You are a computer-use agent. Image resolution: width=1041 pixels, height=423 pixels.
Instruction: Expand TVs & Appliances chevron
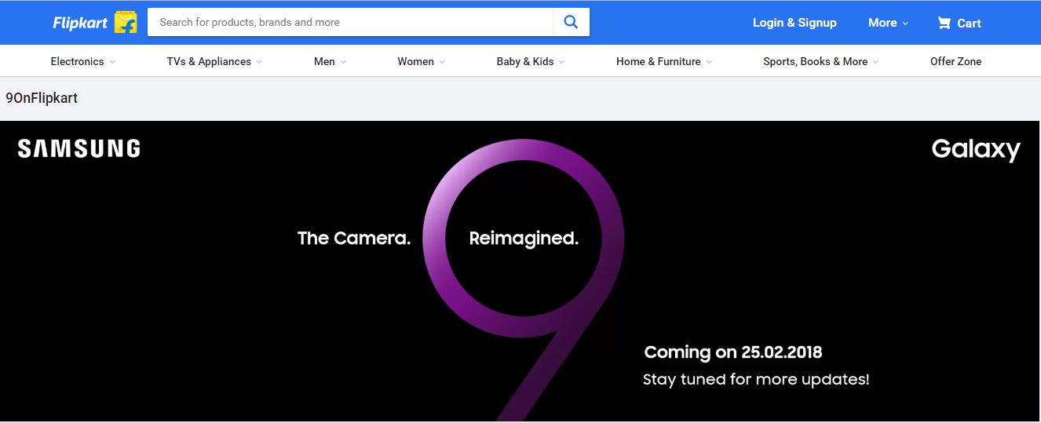pos(259,62)
